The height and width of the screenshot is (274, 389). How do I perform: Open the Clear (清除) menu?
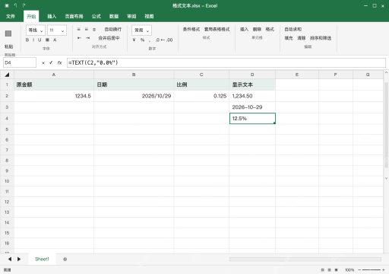pos(301,38)
